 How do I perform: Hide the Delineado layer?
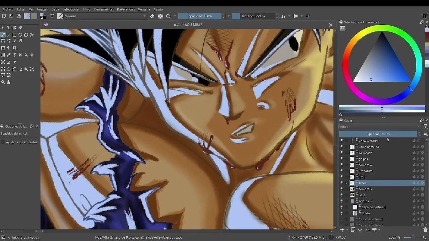tap(342, 153)
